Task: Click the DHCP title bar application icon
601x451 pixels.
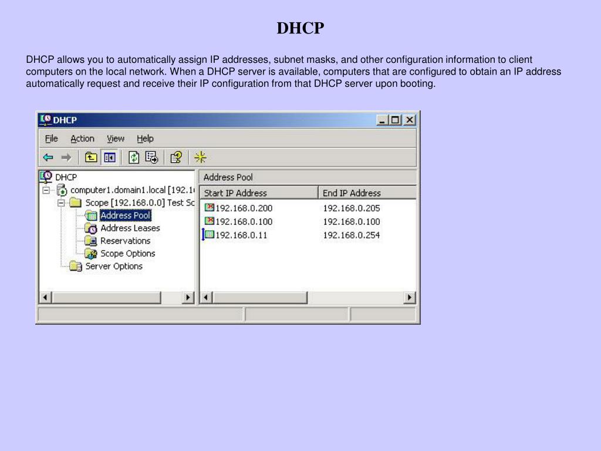Action: tap(45, 119)
